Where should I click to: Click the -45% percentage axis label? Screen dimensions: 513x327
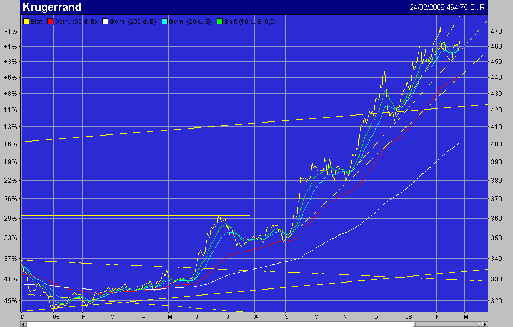point(10,301)
